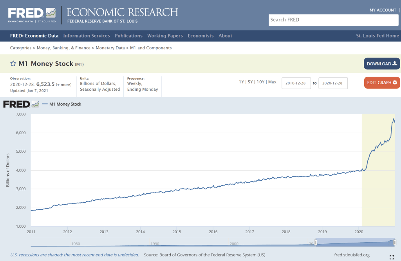401x261 pixels.
Task: Select the 1Y time range
Action: pyautogui.click(x=242, y=82)
